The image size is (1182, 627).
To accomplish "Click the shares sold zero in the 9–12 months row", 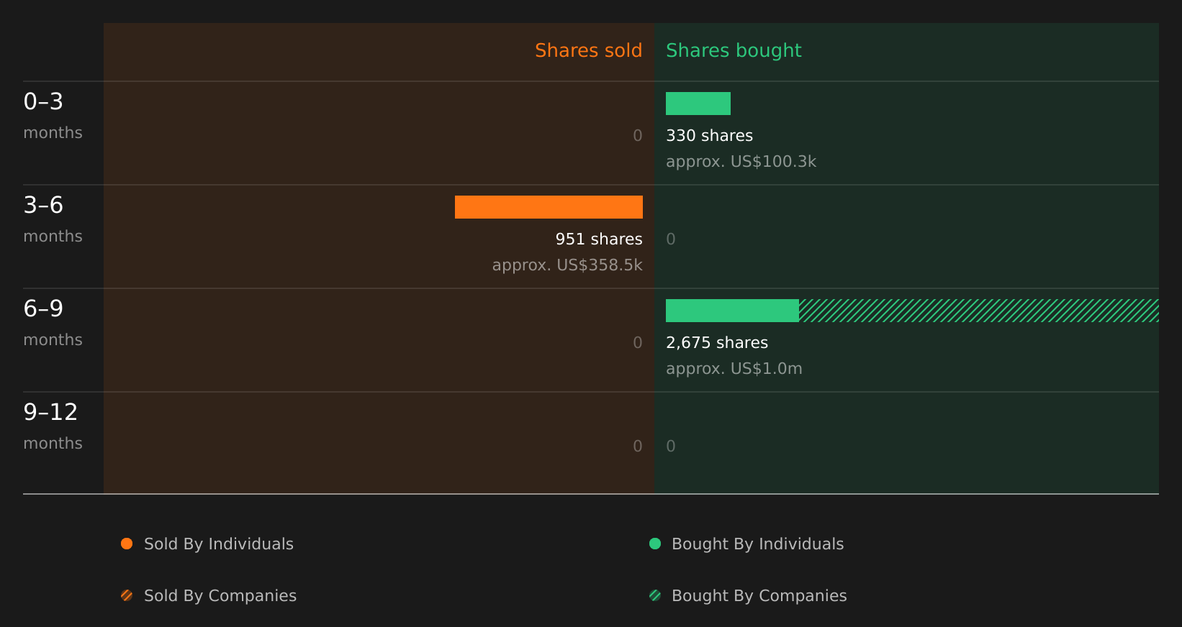I will pos(638,447).
